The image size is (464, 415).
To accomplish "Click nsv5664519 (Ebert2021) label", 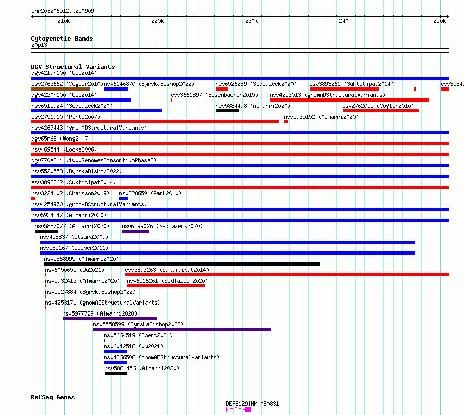I will (138, 335).
